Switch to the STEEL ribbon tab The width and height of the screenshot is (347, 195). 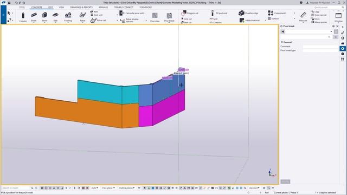pyautogui.click(x=22, y=7)
